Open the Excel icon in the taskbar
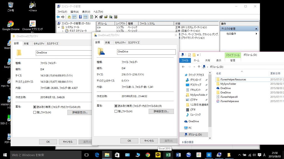This screenshot has width=284, height=159. 168,155
